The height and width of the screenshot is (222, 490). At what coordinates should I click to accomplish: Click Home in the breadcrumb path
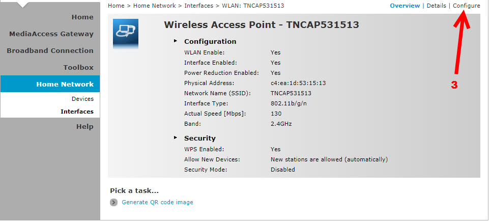[116, 6]
